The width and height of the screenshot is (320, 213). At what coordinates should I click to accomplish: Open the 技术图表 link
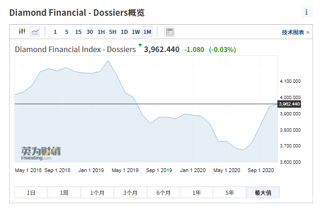pyautogui.click(x=295, y=32)
